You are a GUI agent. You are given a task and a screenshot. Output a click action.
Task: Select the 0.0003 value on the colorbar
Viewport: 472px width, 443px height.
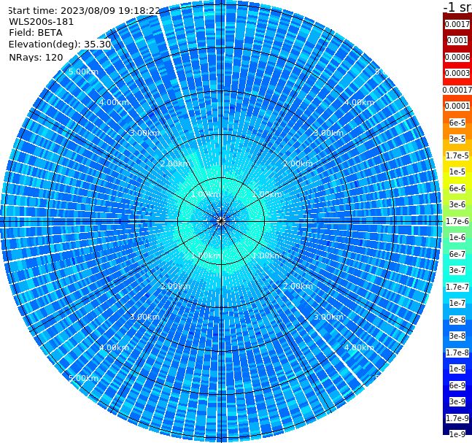(x=457, y=73)
